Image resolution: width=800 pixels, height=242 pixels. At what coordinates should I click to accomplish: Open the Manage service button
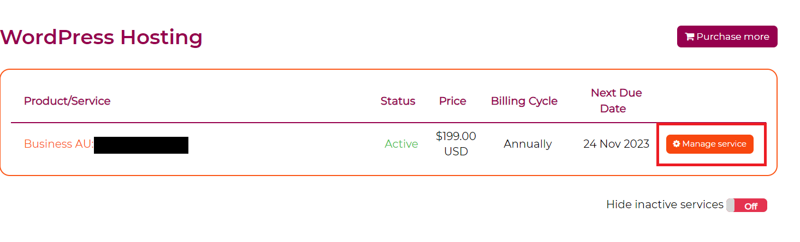[x=709, y=144]
